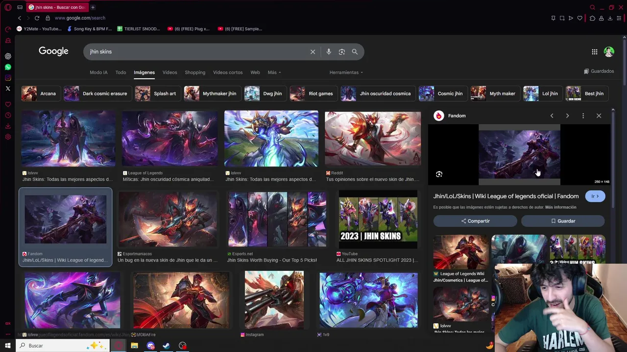Reload the page
The image size is (627, 352).
37,18
